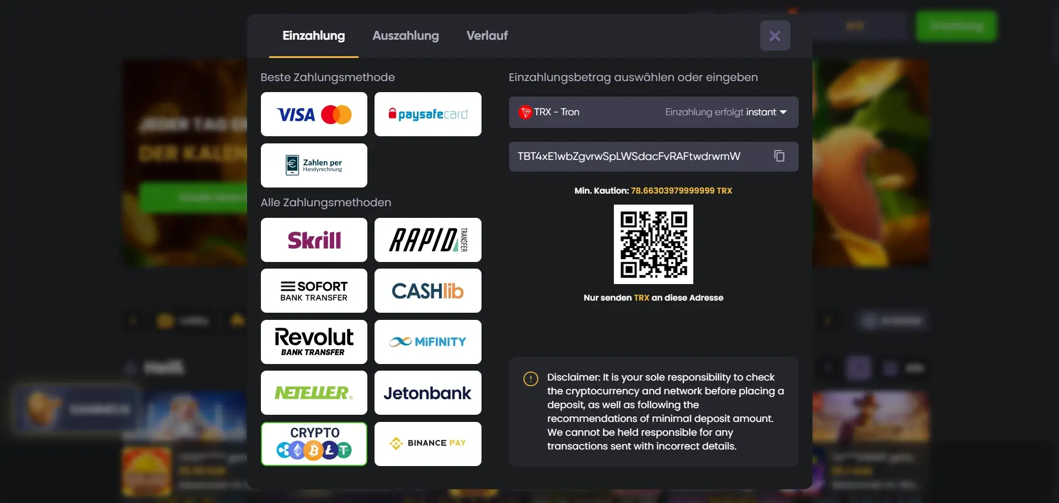Click the wallet address field

(x=654, y=156)
